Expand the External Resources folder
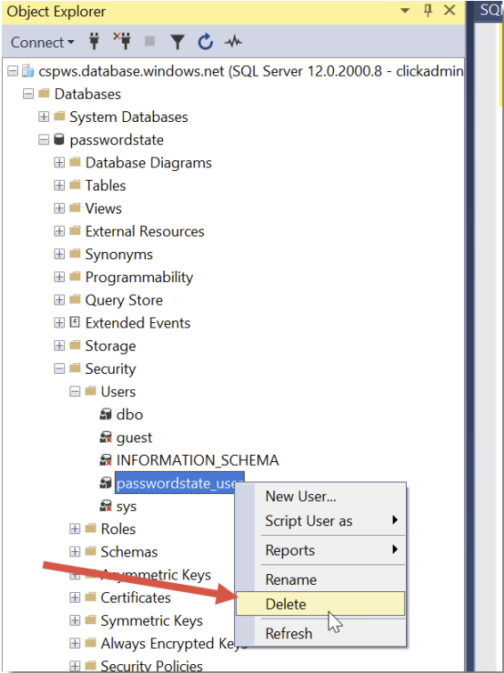Screen dimensions: 504x673 pos(60,231)
